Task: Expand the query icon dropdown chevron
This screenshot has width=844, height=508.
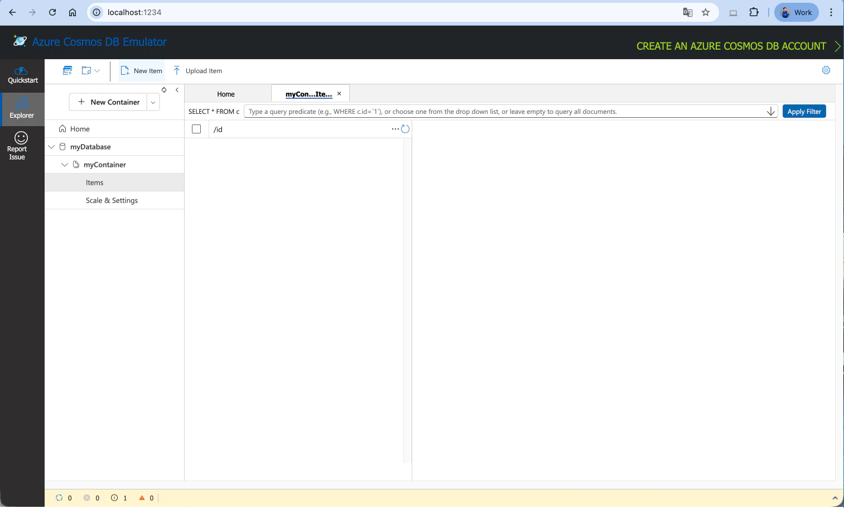Action: click(98, 70)
